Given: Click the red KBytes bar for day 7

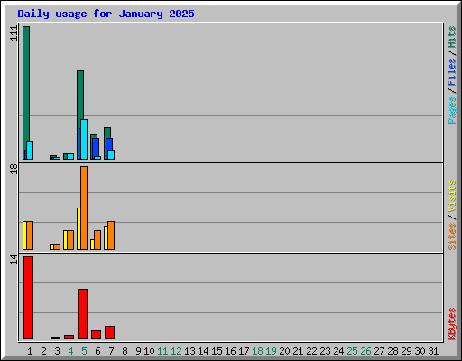Looking at the screenshot, I should click(x=109, y=332).
